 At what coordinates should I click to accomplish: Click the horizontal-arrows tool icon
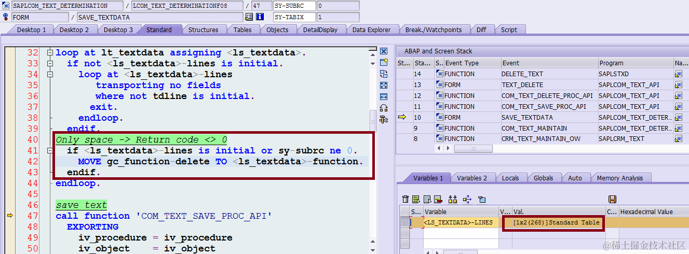coord(384,96)
